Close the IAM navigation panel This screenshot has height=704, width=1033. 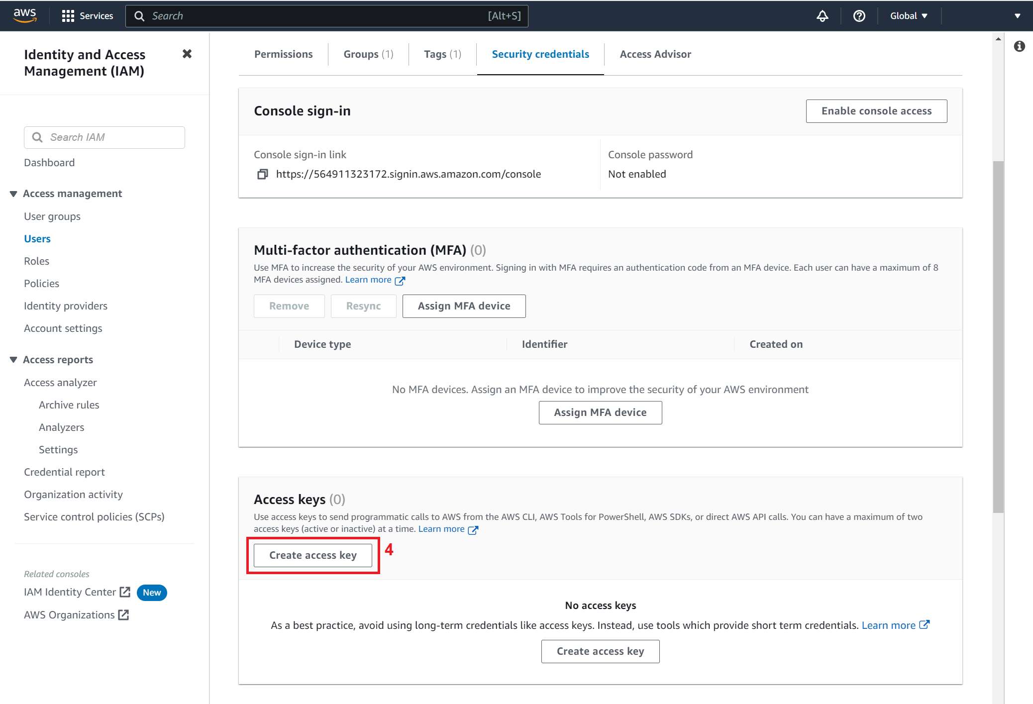tap(187, 54)
